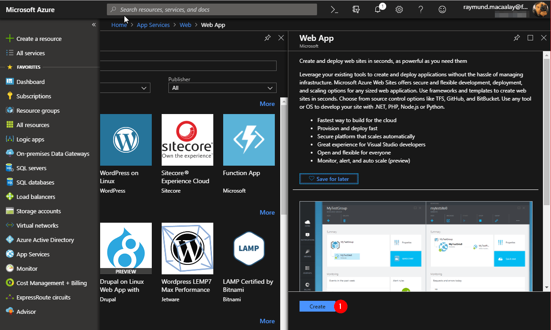This screenshot has height=330, width=551.
Task: Go to App Services breadcrumb
Action: pyautogui.click(x=153, y=25)
